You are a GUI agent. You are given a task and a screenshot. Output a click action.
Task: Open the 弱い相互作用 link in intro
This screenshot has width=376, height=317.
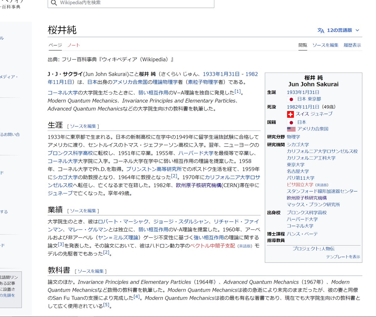click(x=153, y=93)
